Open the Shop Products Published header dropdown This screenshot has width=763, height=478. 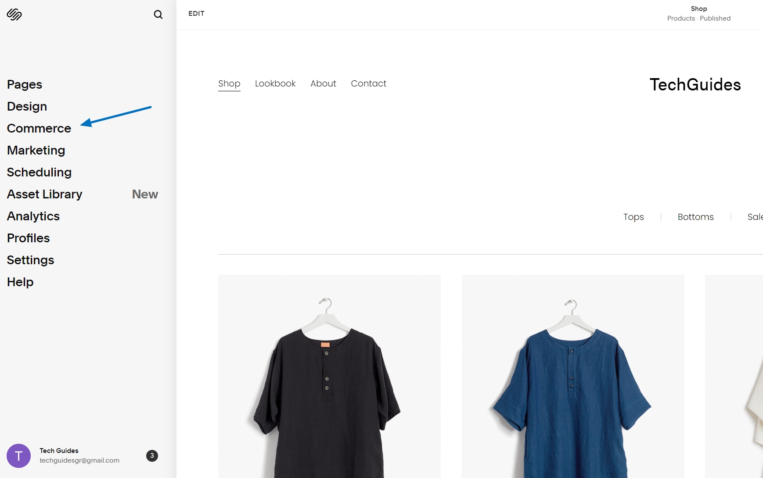pos(698,13)
